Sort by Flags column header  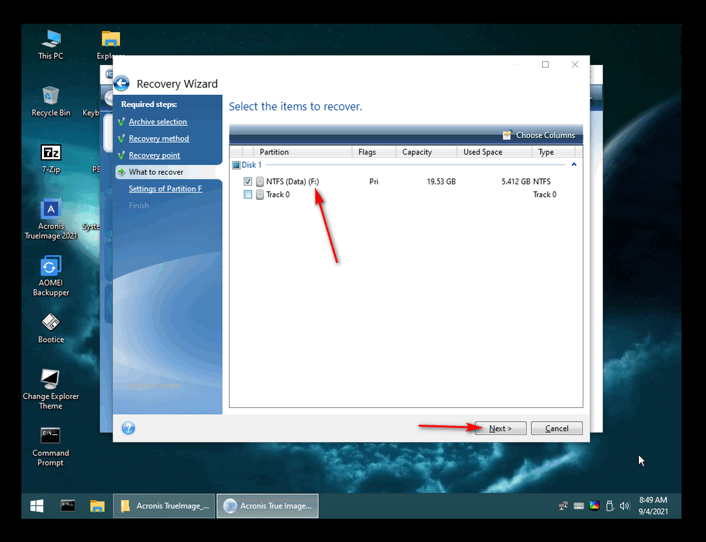(x=374, y=152)
